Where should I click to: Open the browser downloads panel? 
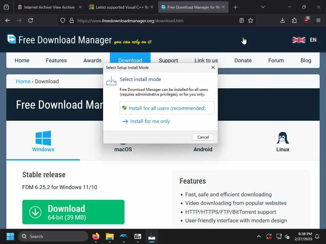283,20
